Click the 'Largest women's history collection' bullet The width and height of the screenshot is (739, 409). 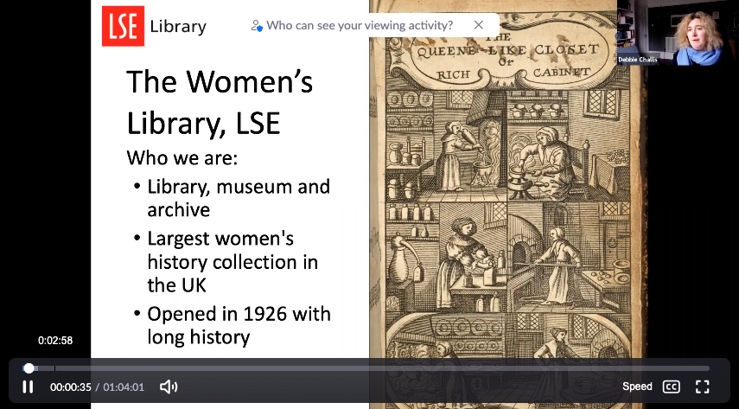(x=232, y=261)
